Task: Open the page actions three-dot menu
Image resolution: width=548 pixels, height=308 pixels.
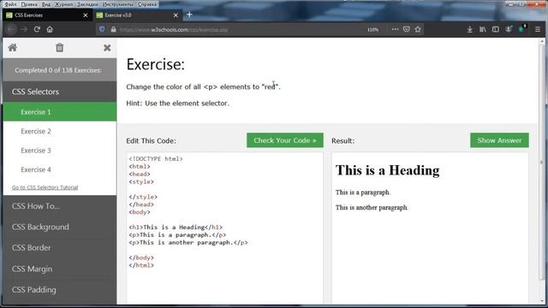Action: (x=395, y=29)
